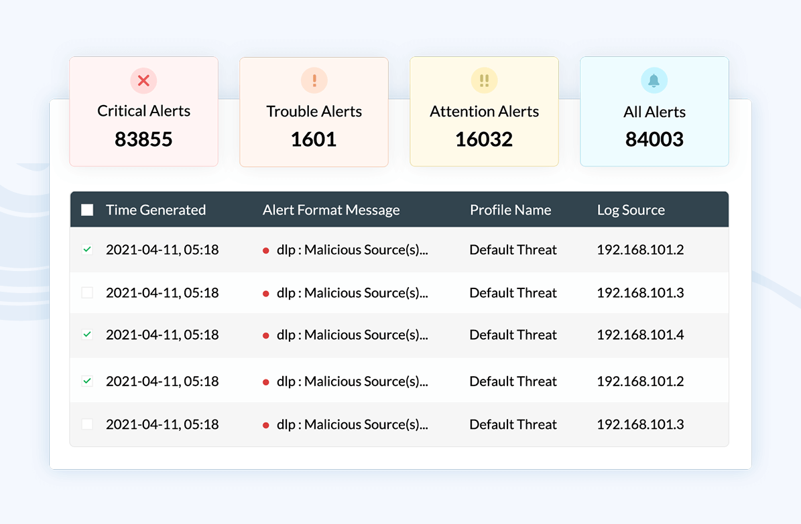
Task: Click the Log Source column header
Action: click(x=631, y=210)
